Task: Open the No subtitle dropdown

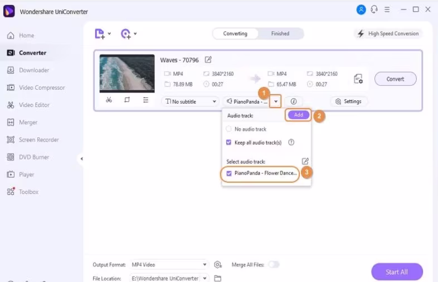Action: click(190, 101)
